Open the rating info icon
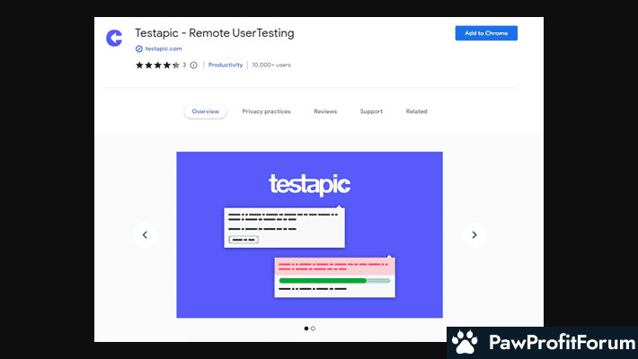Viewport: 638px width, 359px height. coord(193,65)
